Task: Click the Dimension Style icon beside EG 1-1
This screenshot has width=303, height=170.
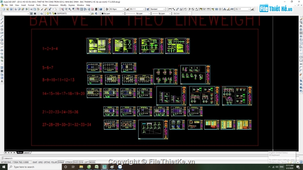Action: tap(127, 9)
